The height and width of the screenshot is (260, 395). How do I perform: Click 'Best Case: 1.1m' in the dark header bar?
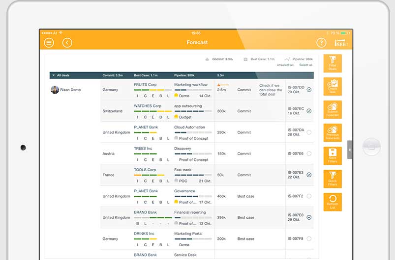click(x=146, y=76)
